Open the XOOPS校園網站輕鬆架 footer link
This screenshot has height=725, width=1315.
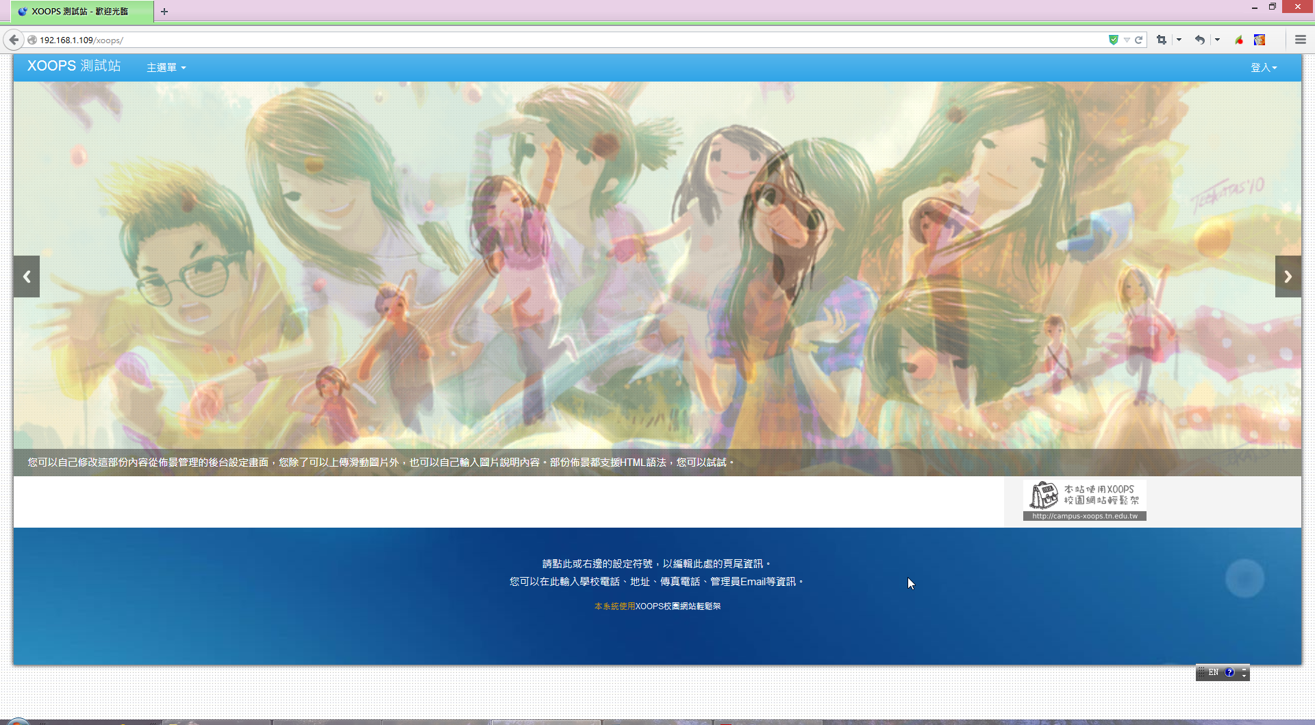(678, 606)
